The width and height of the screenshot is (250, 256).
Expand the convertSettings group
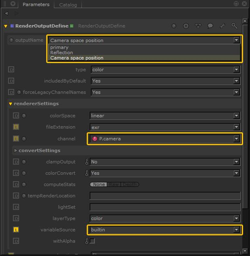[x=16, y=150]
